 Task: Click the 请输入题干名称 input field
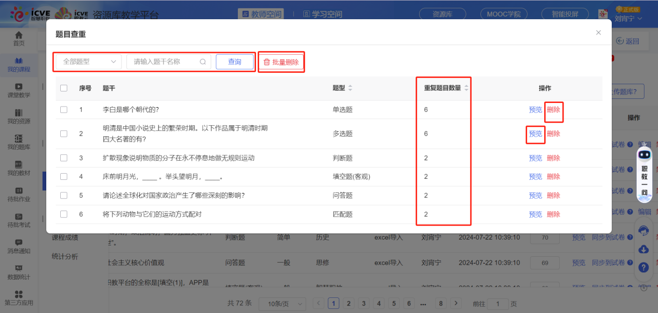click(x=164, y=62)
